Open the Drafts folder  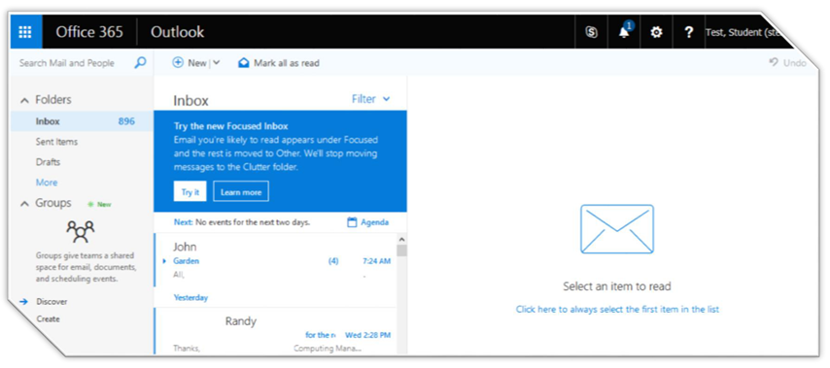coord(48,162)
